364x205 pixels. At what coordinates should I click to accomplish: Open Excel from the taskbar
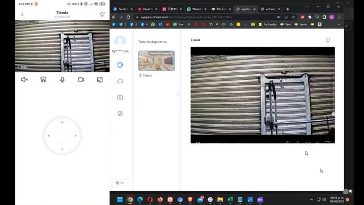coord(230,200)
